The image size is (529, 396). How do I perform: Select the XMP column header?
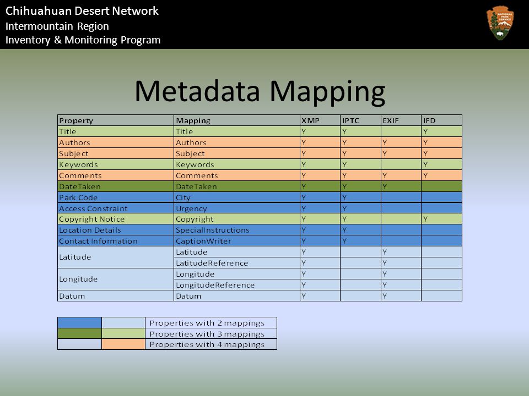pos(320,120)
